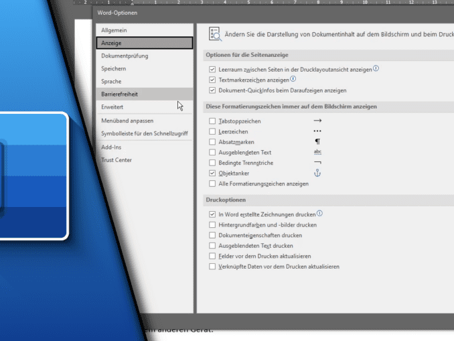Click the pilcrow symbol beside Absatzmarken
The image size is (454, 341).
pyautogui.click(x=317, y=141)
